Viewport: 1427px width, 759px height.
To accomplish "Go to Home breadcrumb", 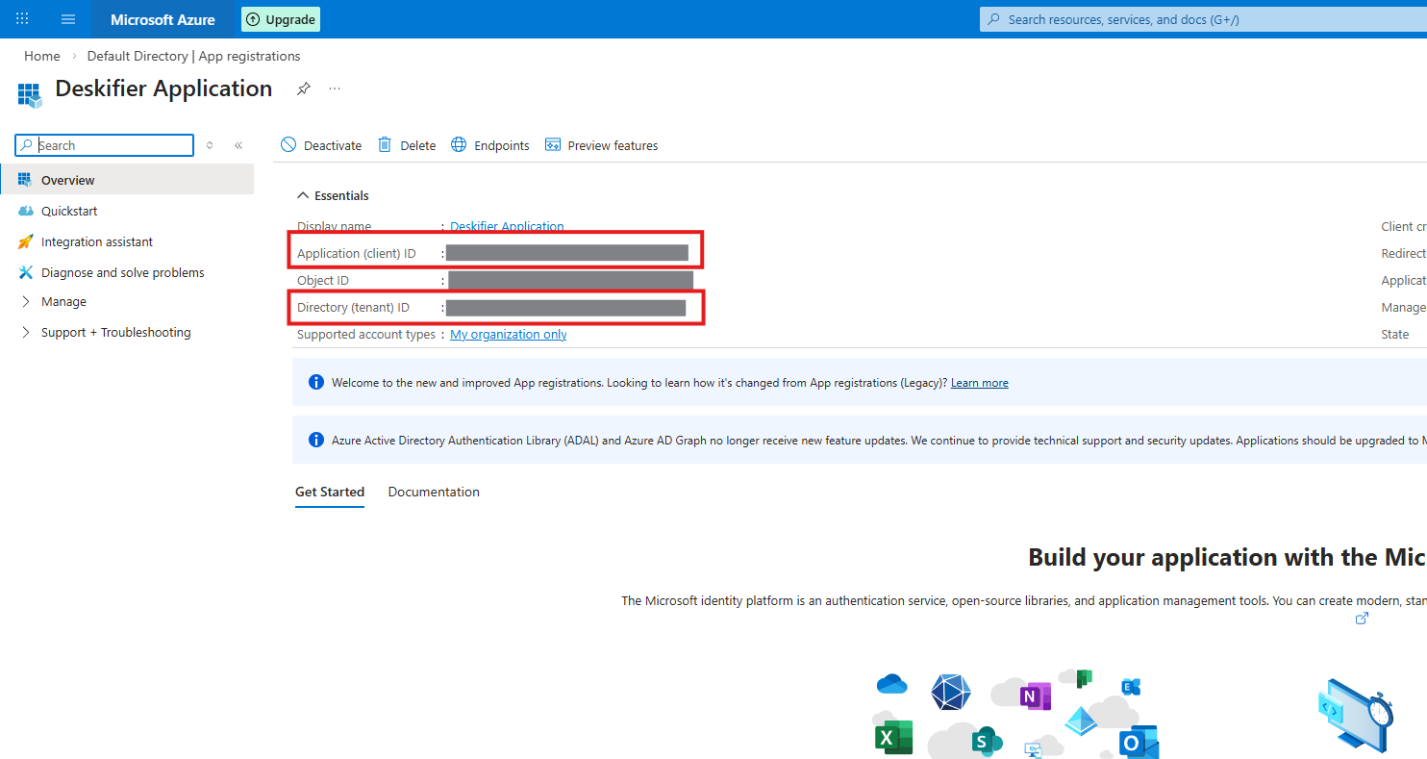I will tap(42, 56).
